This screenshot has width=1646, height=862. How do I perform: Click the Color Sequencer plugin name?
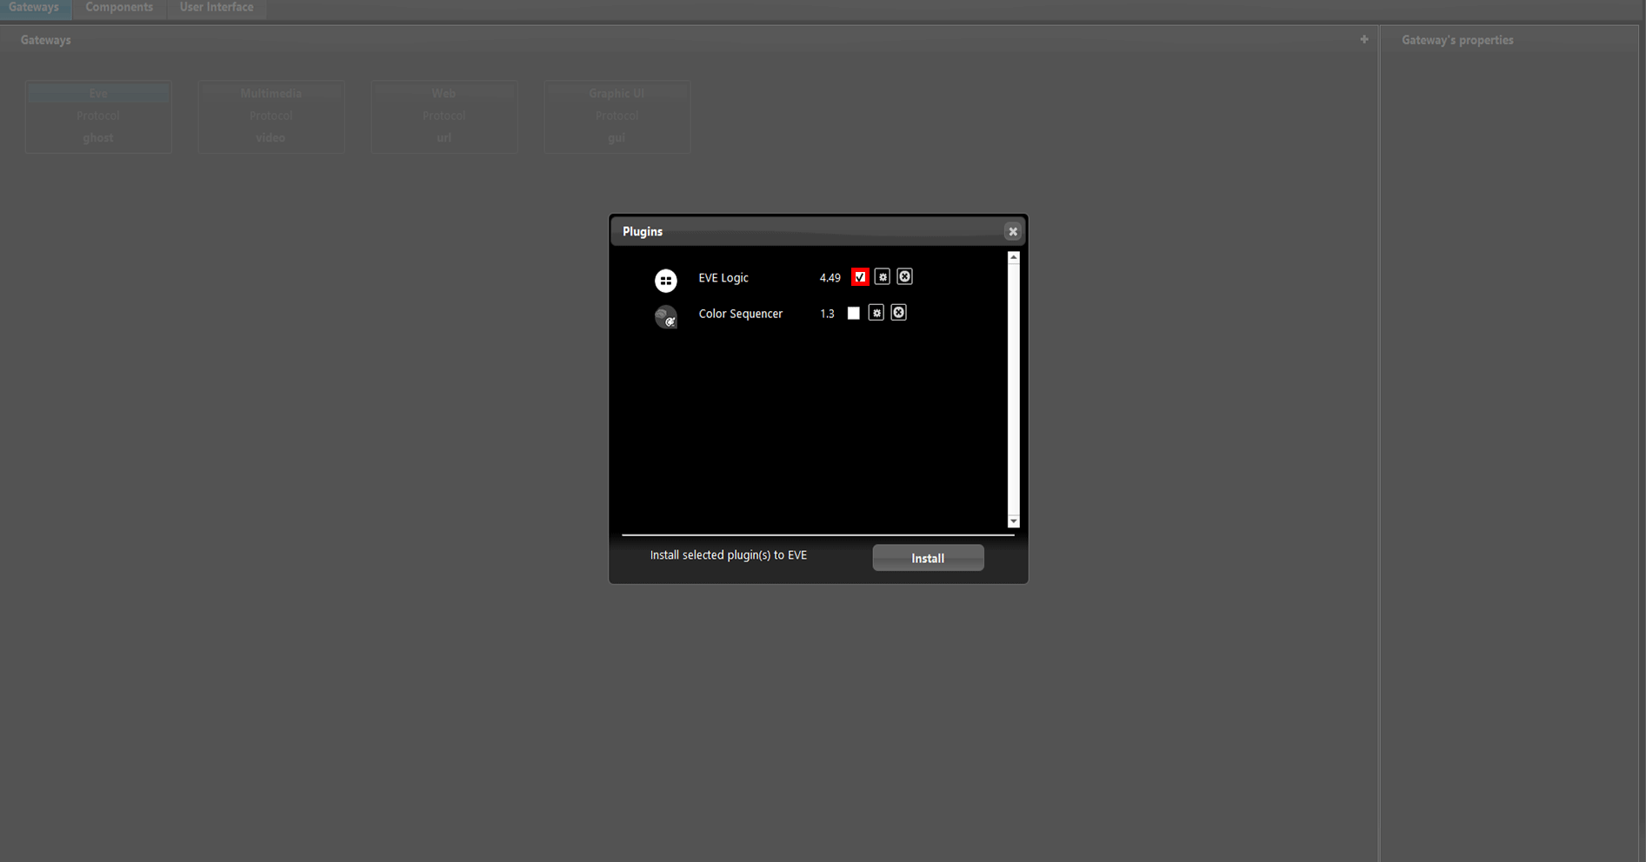coord(741,314)
